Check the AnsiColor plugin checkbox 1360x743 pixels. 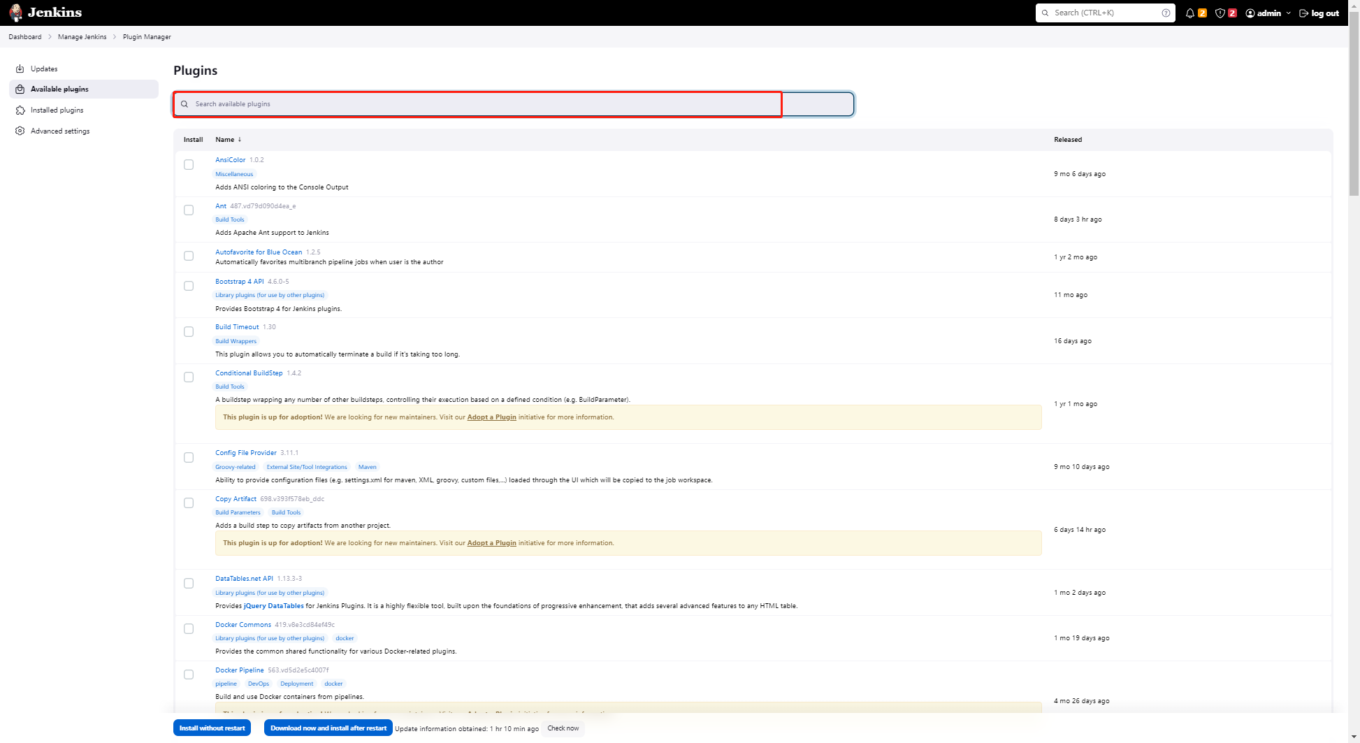[x=189, y=164]
